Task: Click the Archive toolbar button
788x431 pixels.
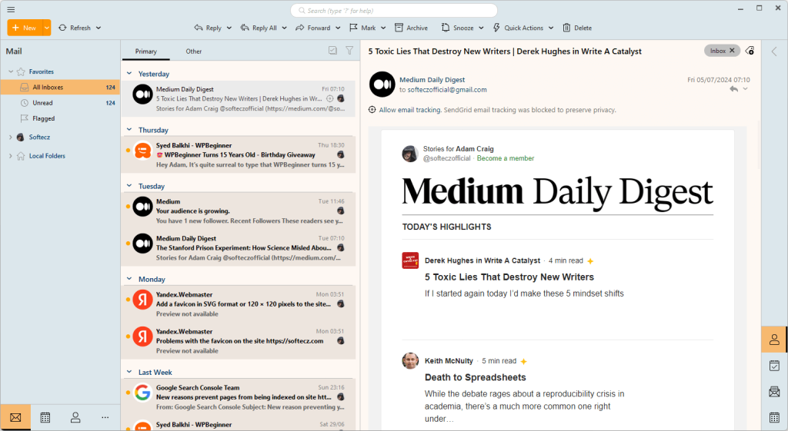Action: (411, 28)
